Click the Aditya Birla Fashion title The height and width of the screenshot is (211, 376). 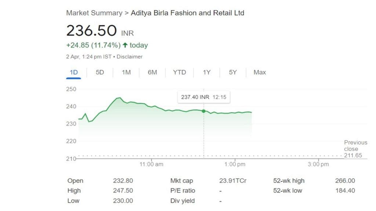point(187,13)
